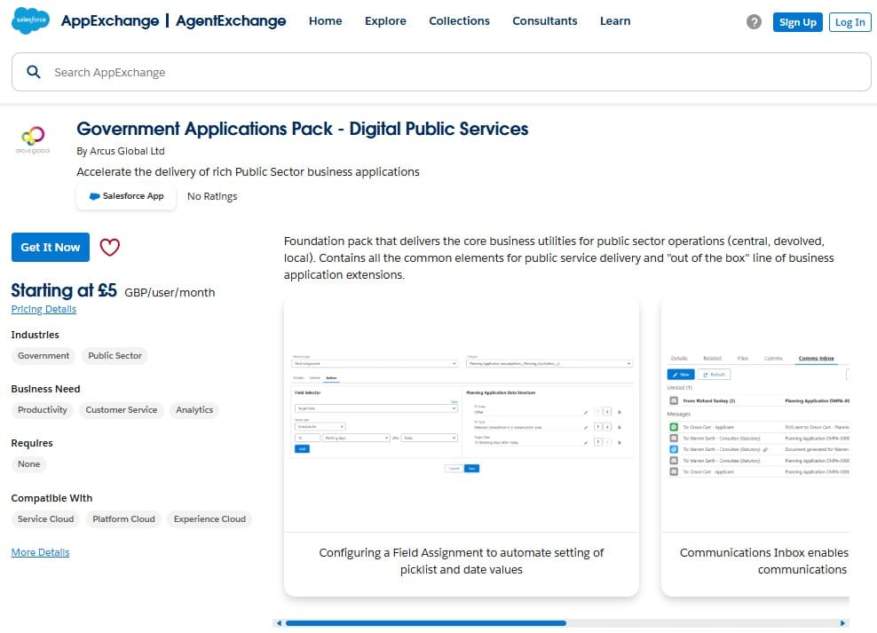Screen dimensions: 877x633
Task: Open the More Details link
Action: pyautogui.click(x=40, y=552)
